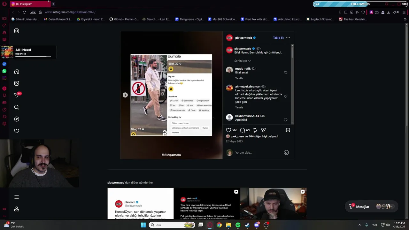Open the streamer video post thumbnail
Viewport: 409px width, 230px height.
coord(273,203)
